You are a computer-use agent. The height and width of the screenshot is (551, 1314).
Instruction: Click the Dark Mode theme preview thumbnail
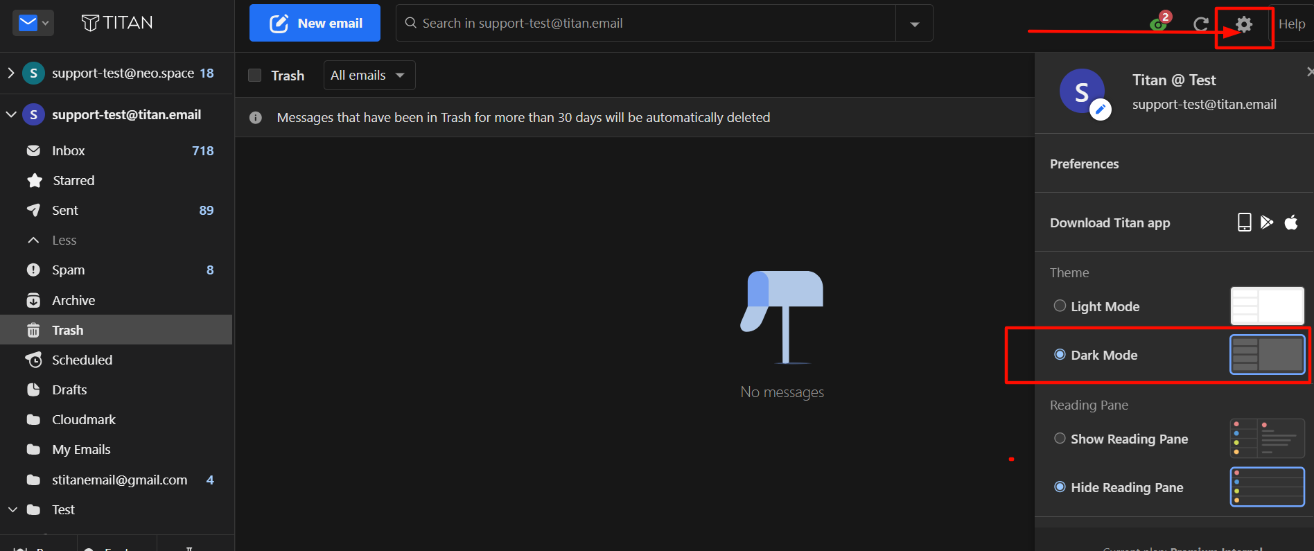tap(1267, 354)
